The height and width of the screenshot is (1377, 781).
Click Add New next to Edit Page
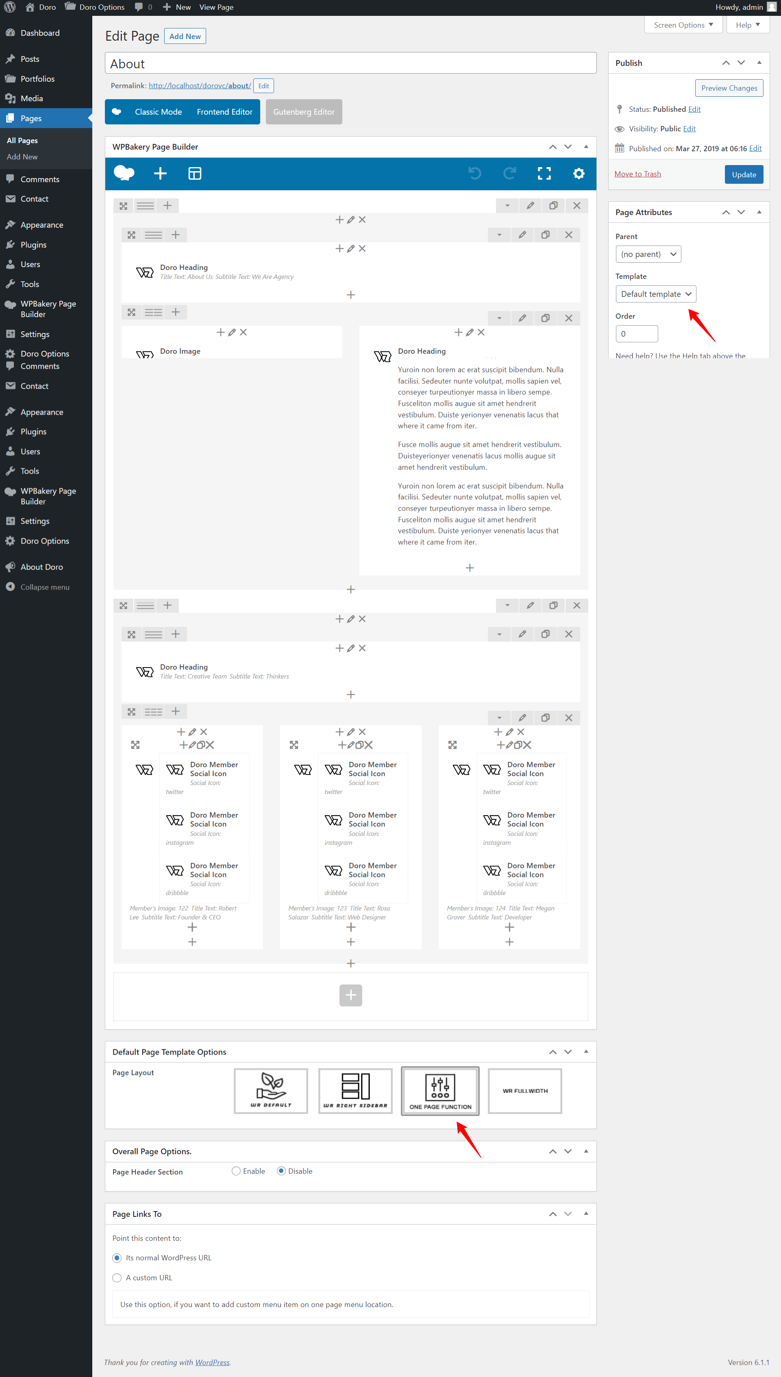[185, 37]
